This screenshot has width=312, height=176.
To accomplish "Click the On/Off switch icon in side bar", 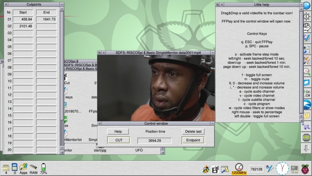I will tap(307, 93).
